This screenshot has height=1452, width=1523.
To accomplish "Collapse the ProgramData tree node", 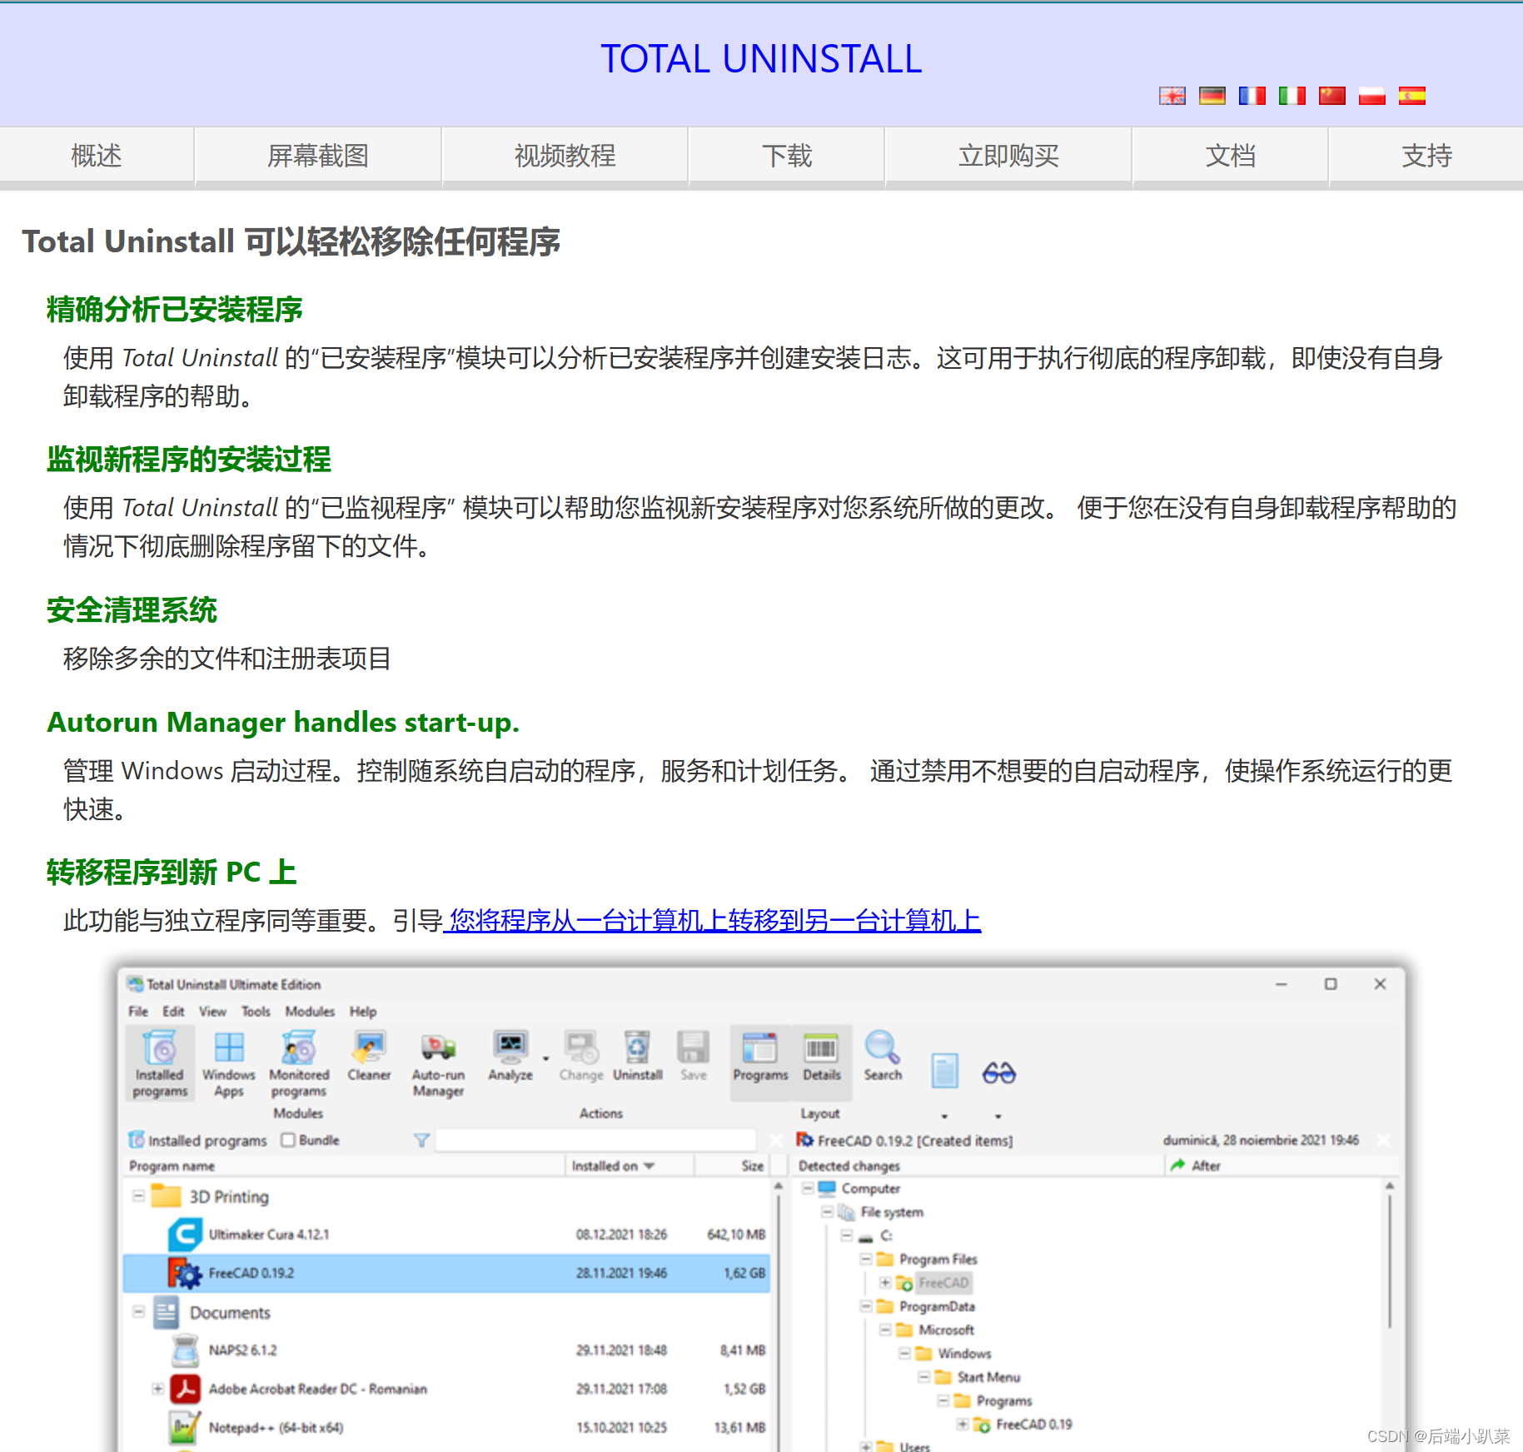I will 866,1306.
